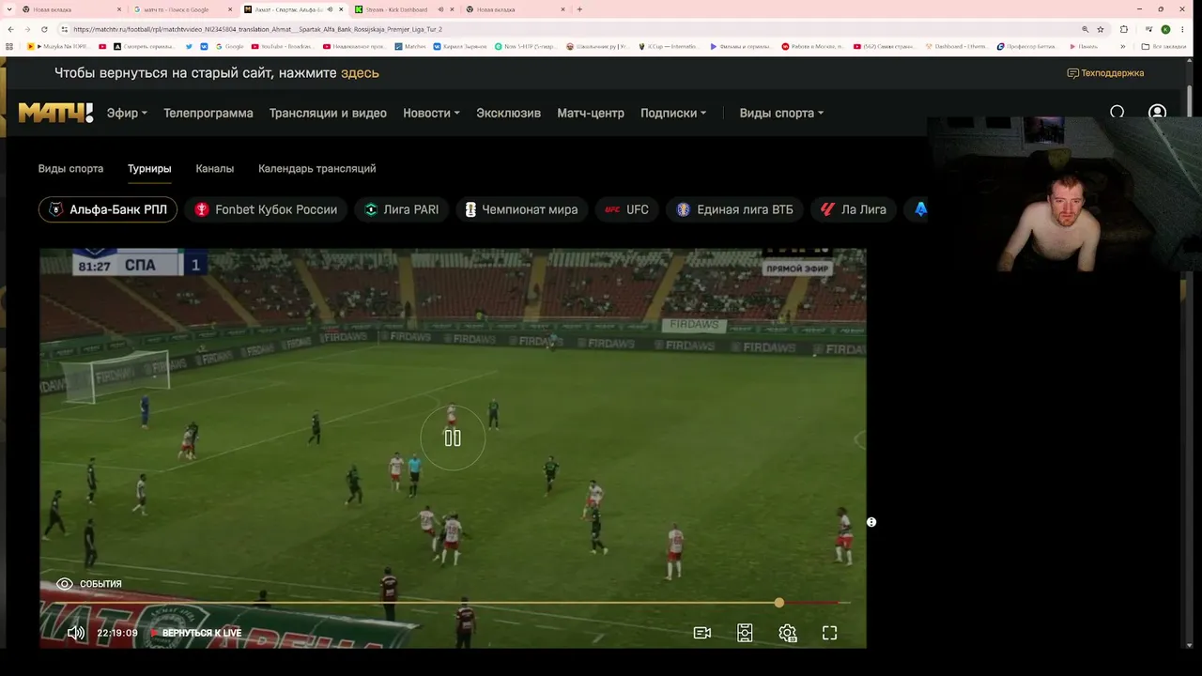Click the three-dot icon beside the player
The image size is (1202, 676).
coord(871,522)
